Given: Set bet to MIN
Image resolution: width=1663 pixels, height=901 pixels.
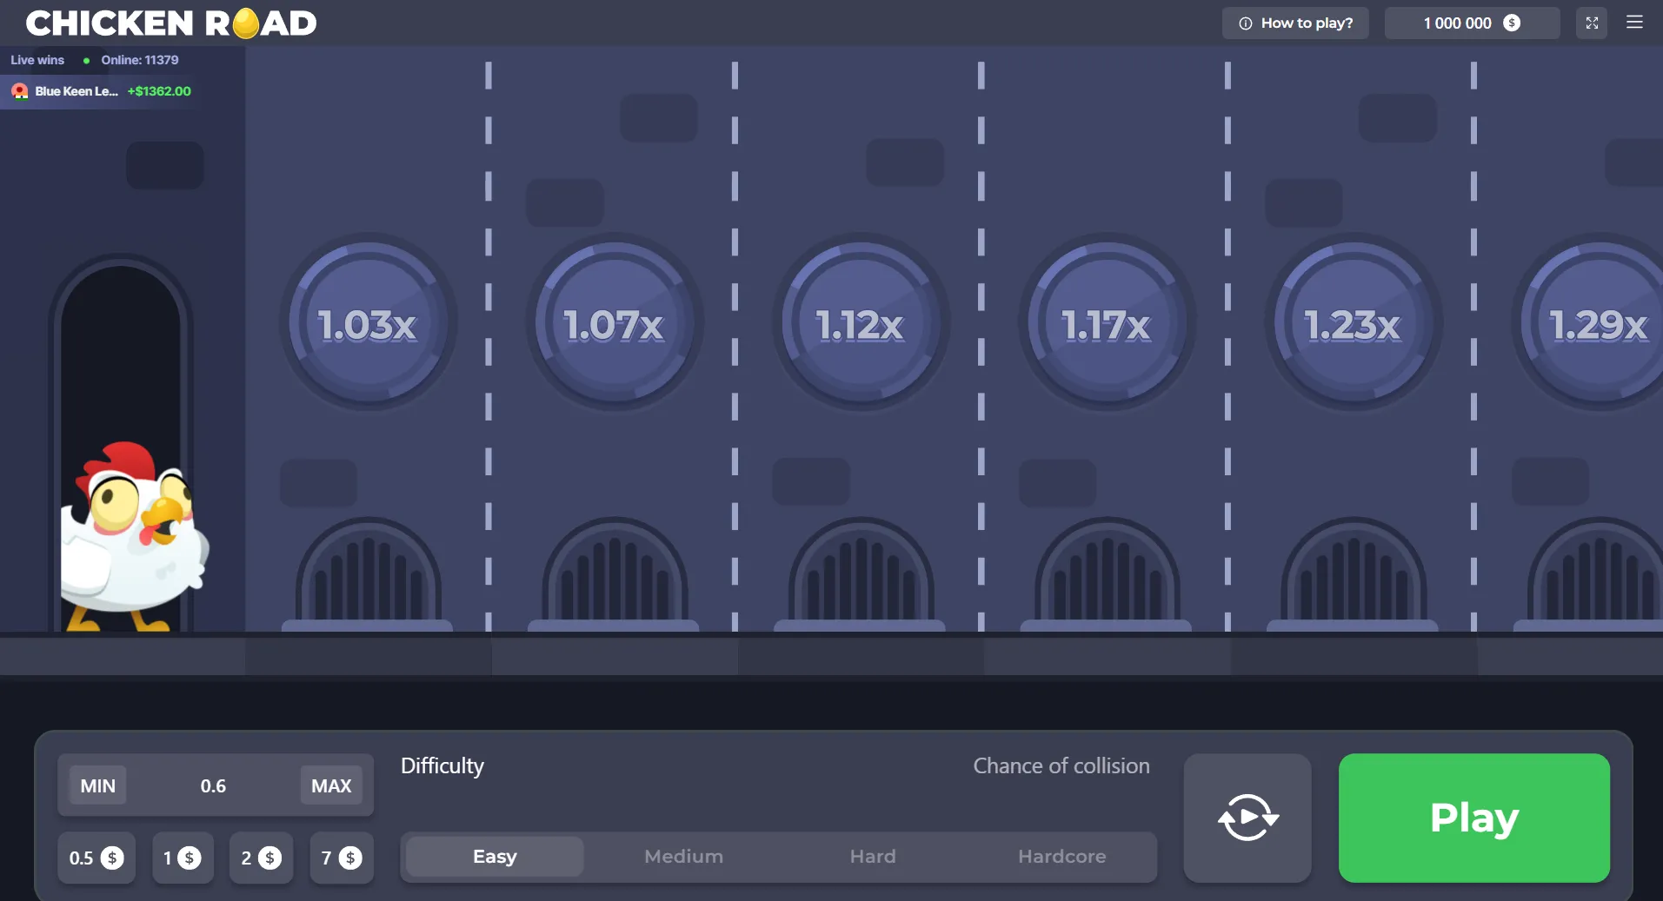Looking at the screenshot, I should point(97,785).
